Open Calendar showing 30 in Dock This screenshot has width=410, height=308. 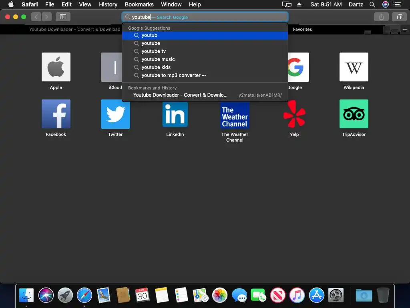pos(142,295)
